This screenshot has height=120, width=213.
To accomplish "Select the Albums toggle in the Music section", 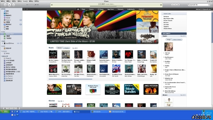I will [x=60, y=48].
